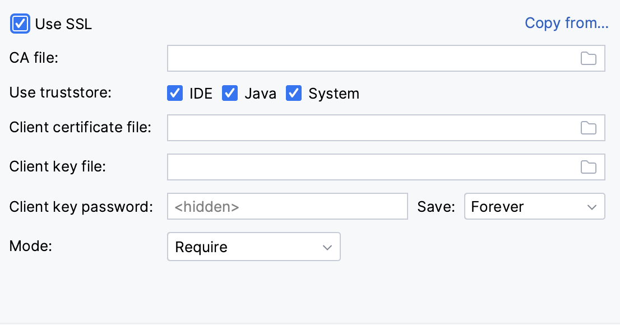Image resolution: width=620 pixels, height=325 pixels.
Task: Click the Copy from... link
Action: point(566,24)
